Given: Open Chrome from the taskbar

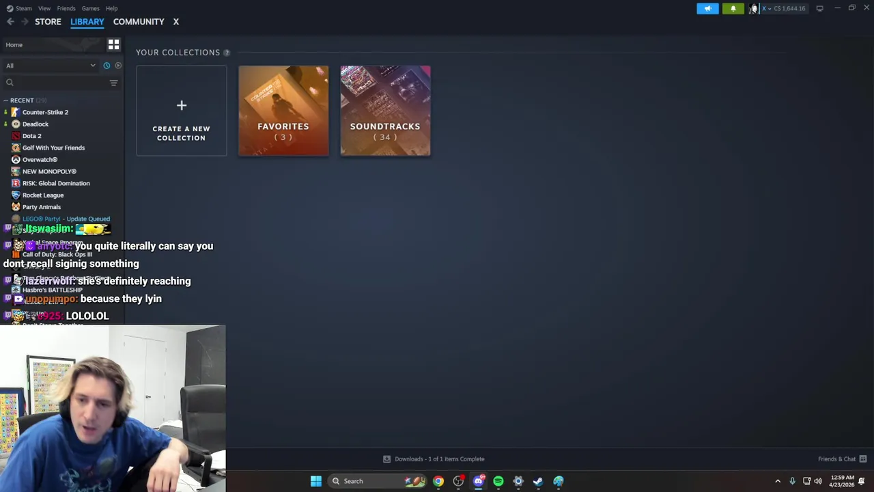Looking at the screenshot, I should click(x=438, y=481).
